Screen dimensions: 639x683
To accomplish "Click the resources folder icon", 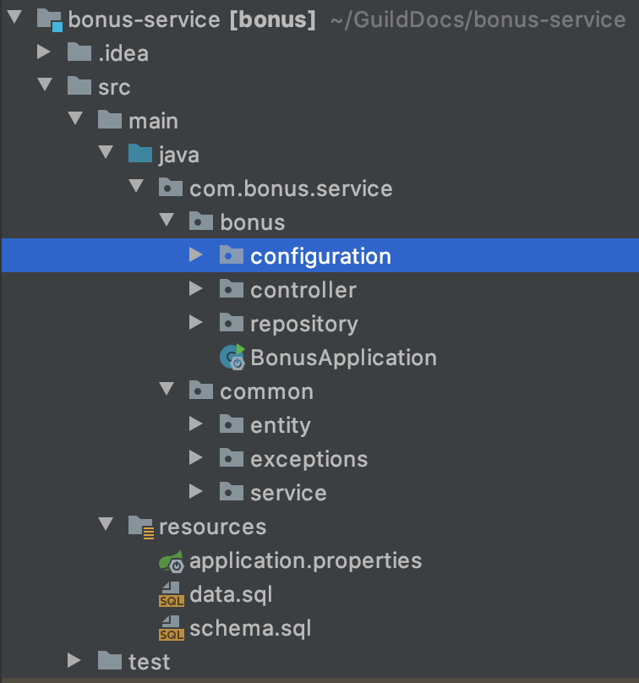I will [x=140, y=527].
